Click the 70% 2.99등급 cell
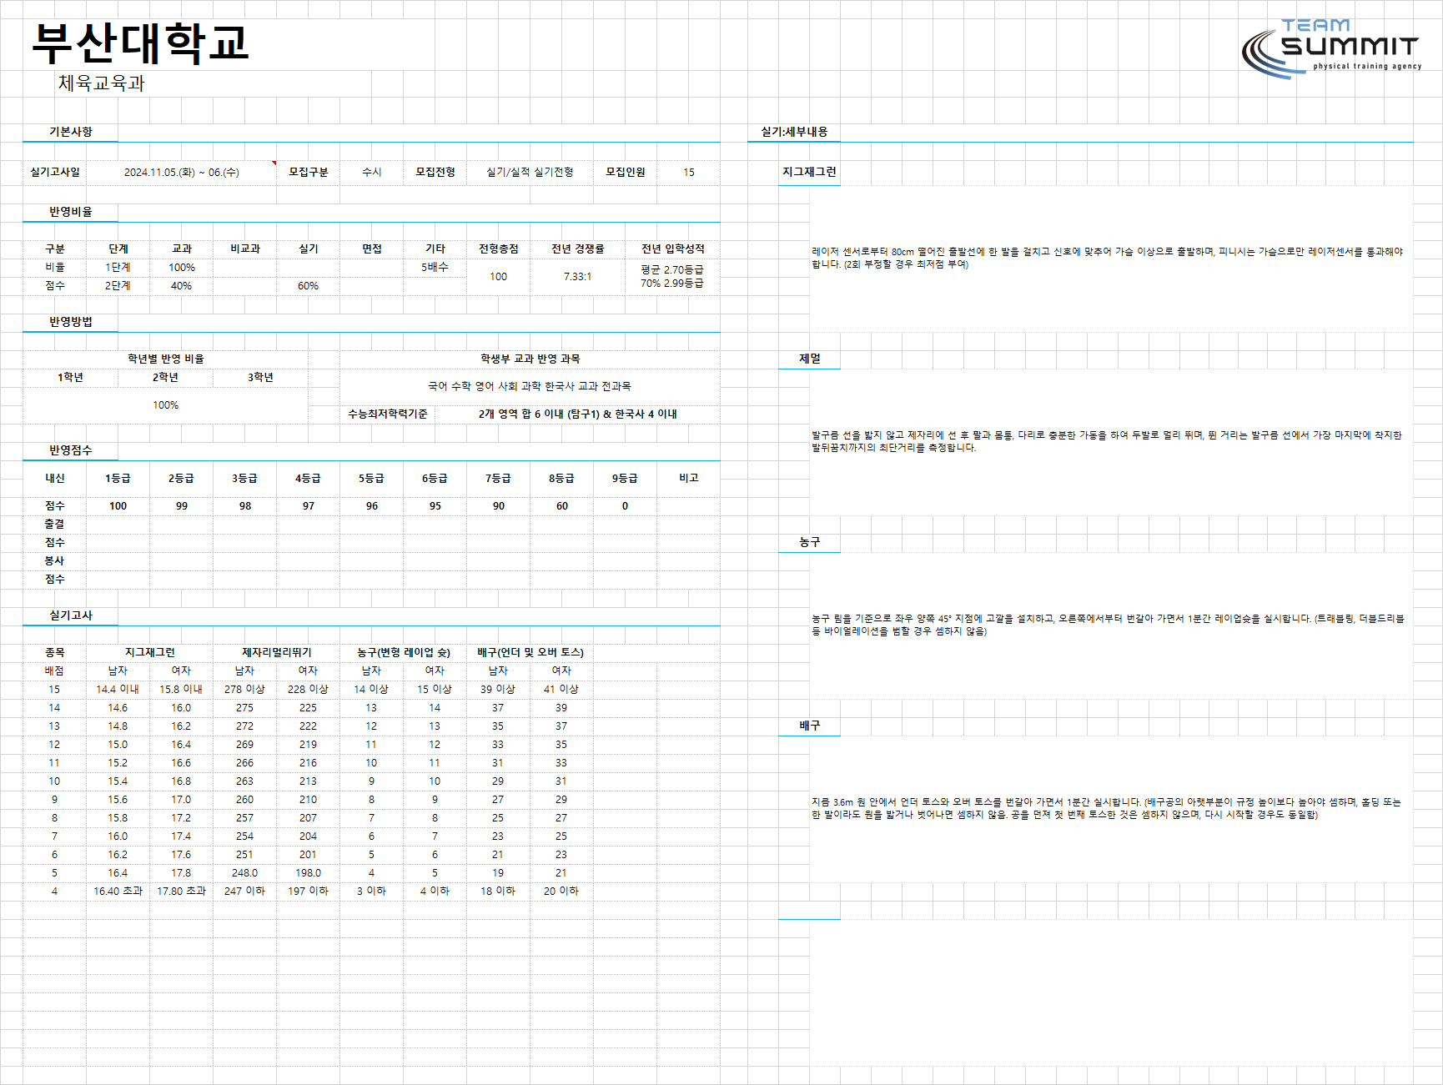Viewport: 1443px width, 1085px height. tap(672, 283)
